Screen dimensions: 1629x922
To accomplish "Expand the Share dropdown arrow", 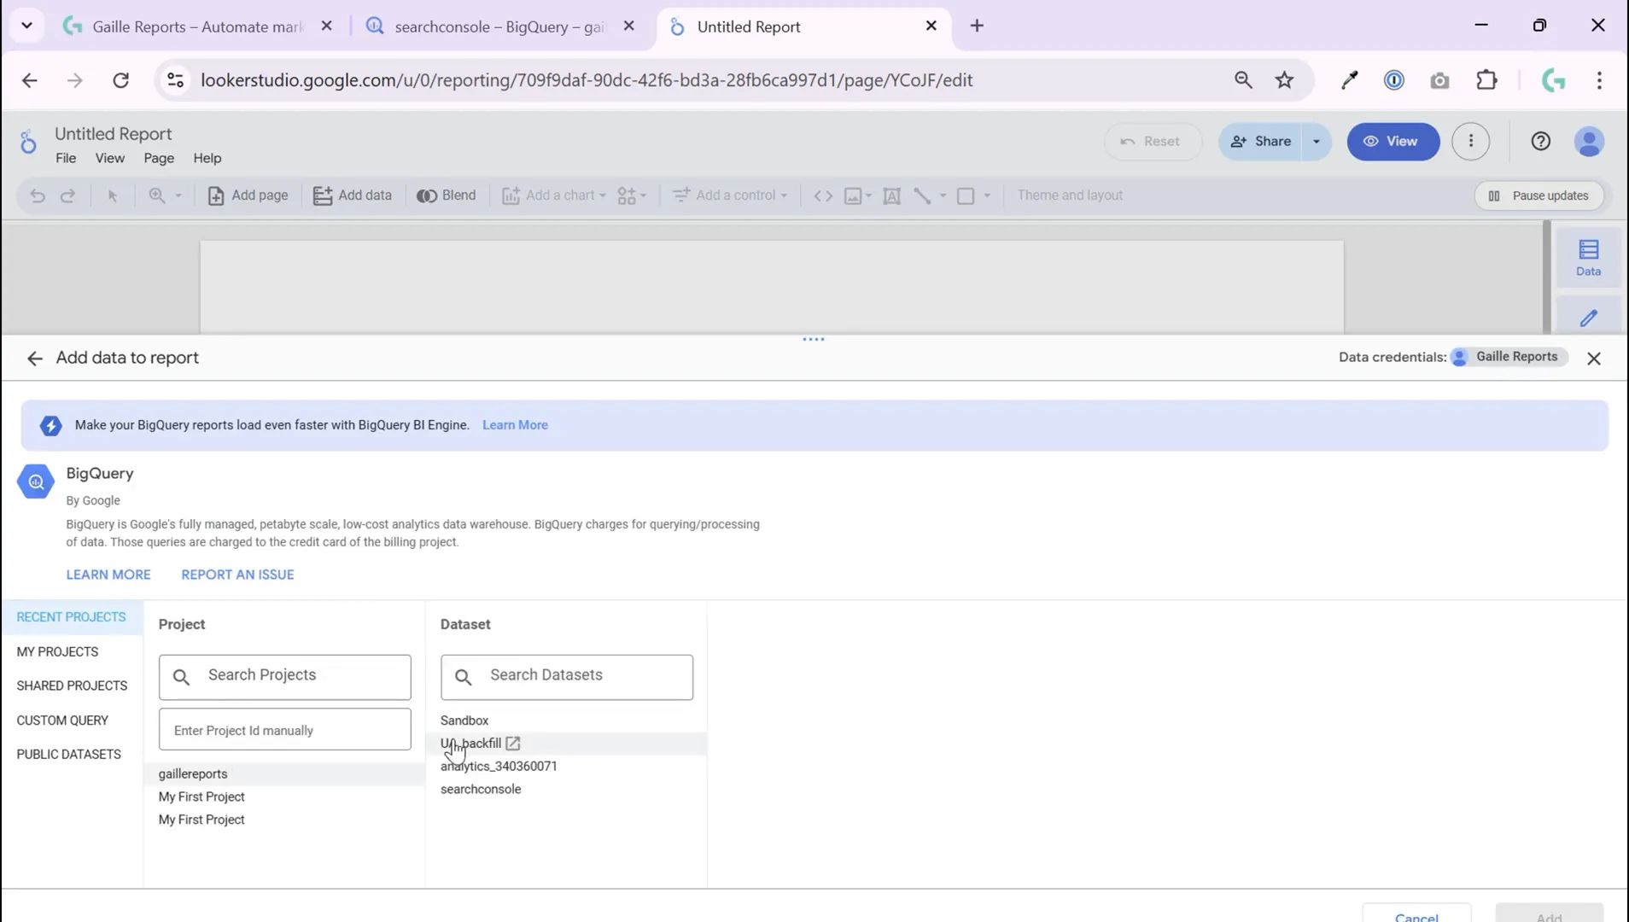I will tap(1316, 142).
